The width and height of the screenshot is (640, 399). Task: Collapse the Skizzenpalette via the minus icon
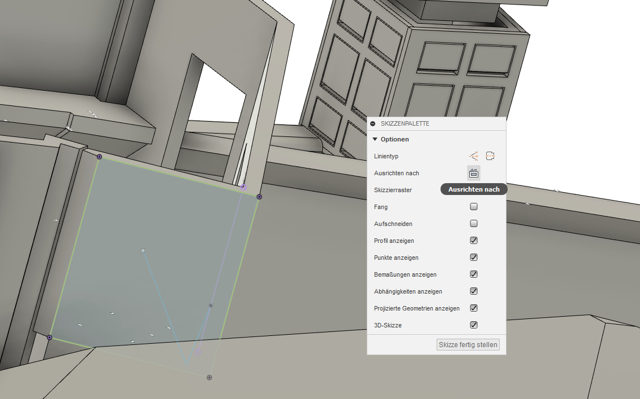371,123
